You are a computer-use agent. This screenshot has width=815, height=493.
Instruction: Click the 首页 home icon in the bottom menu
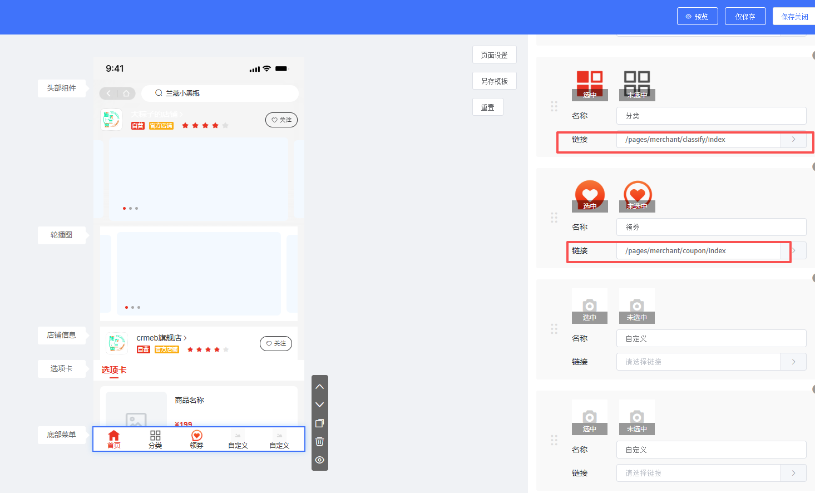tap(114, 435)
